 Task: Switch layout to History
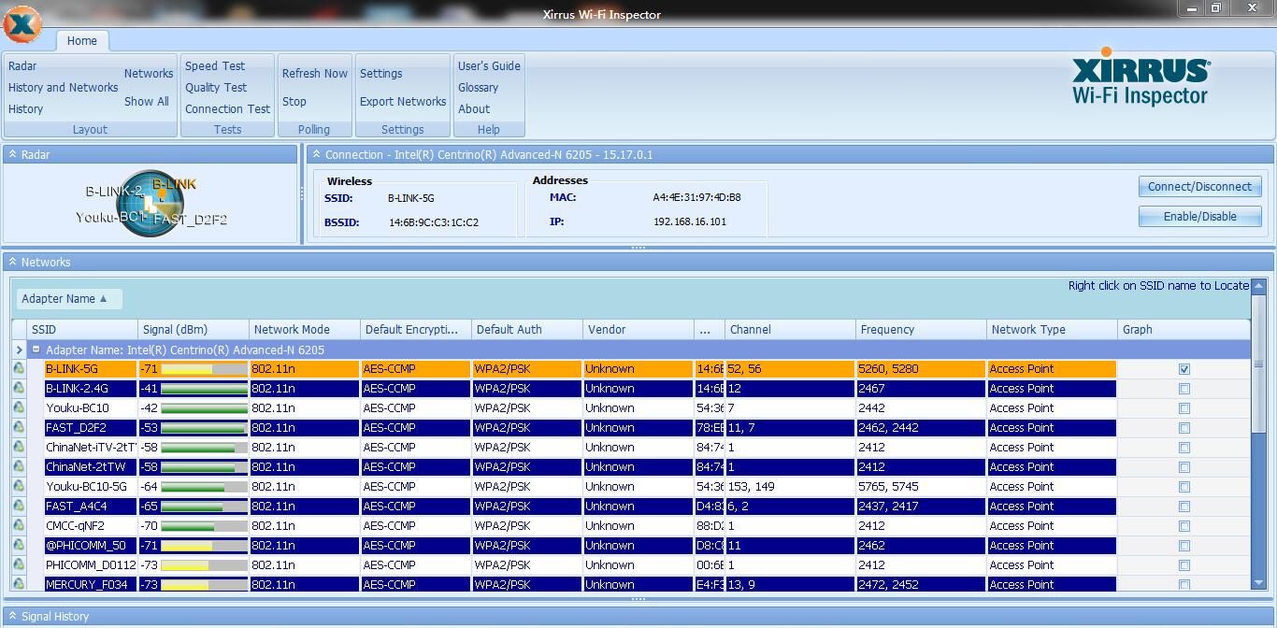pos(26,109)
